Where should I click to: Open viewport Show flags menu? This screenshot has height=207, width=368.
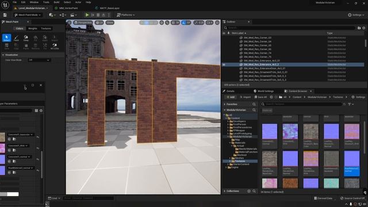coord(110,22)
